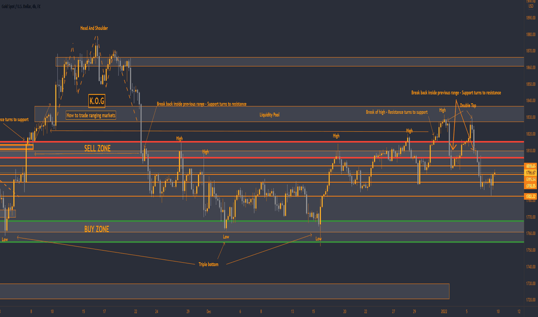Screen dimensions: 538x317
Task: Click the BUY ZONE text
Action: 97,229
